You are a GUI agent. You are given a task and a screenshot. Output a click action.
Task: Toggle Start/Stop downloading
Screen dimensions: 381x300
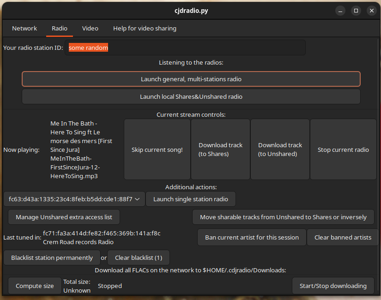(333, 286)
